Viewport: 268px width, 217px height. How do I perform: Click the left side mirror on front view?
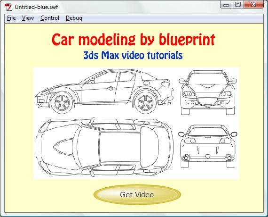pos(182,81)
